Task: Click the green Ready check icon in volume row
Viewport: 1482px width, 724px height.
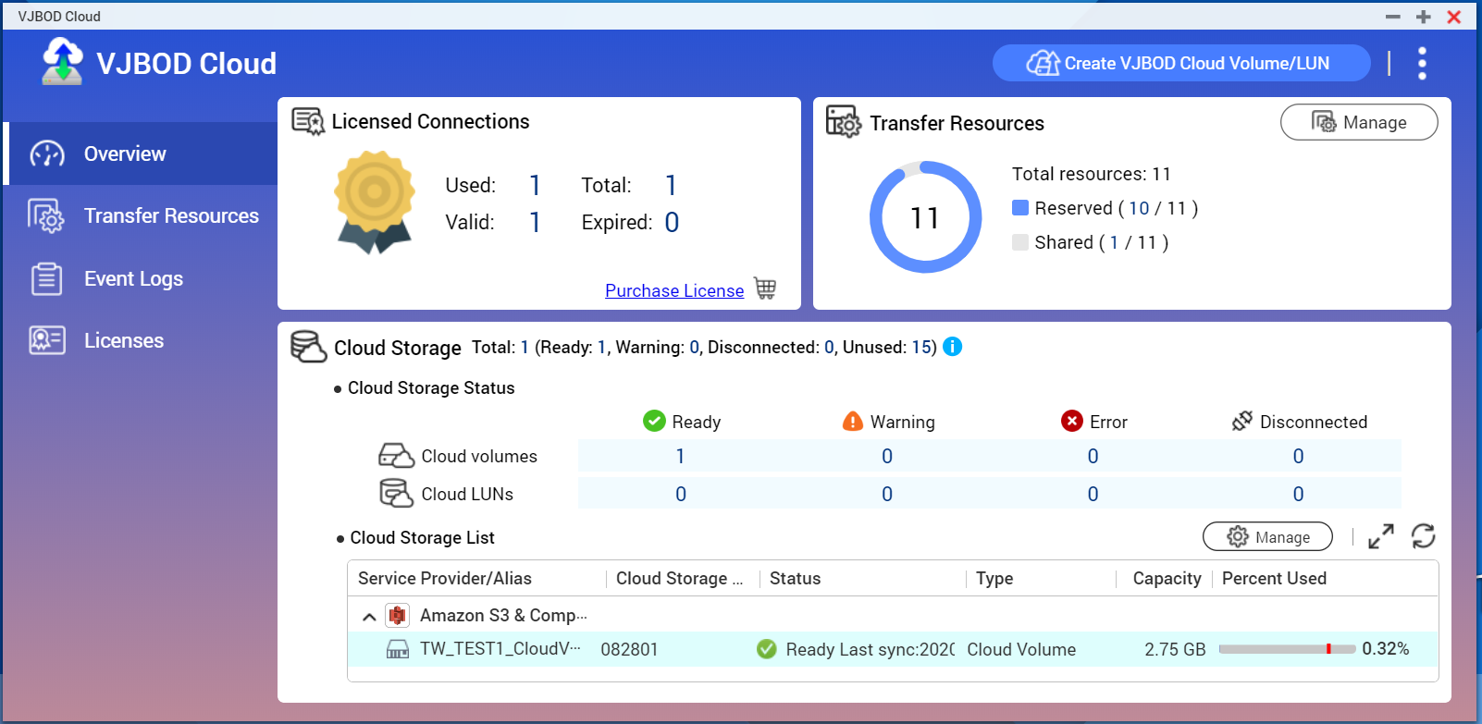Action: (767, 649)
